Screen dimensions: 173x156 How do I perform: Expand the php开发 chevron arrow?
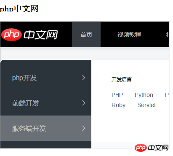pyautogui.click(x=84, y=78)
